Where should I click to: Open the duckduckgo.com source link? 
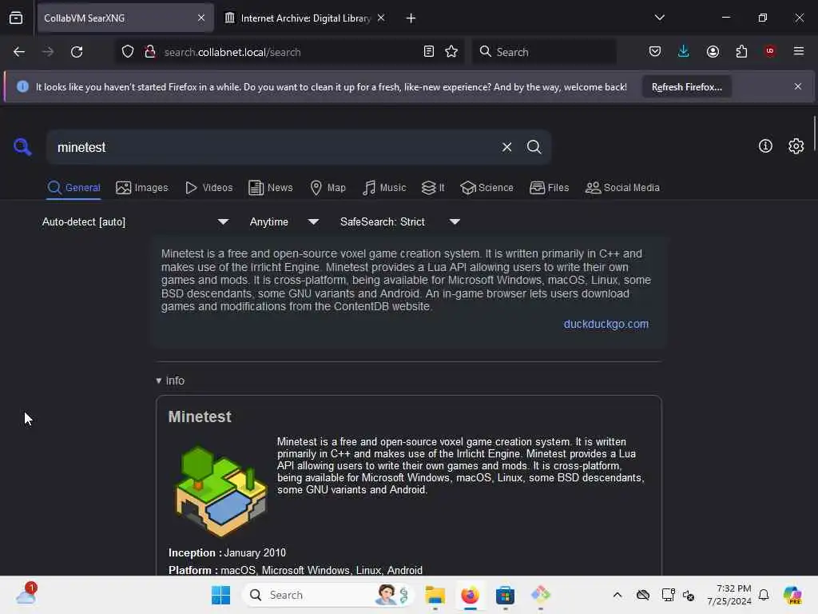click(x=606, y=325)
